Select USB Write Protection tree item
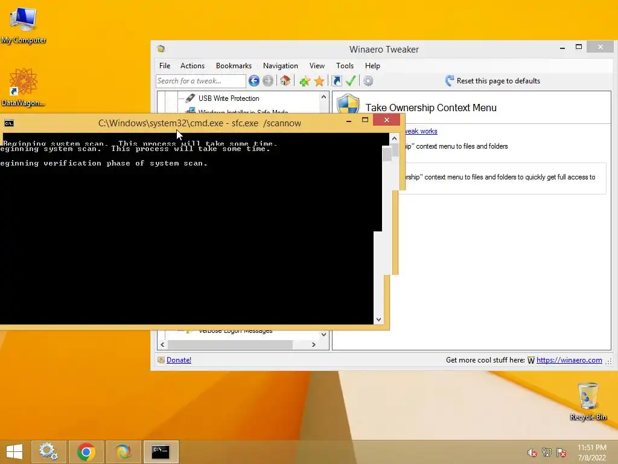 tap(229, 98)
